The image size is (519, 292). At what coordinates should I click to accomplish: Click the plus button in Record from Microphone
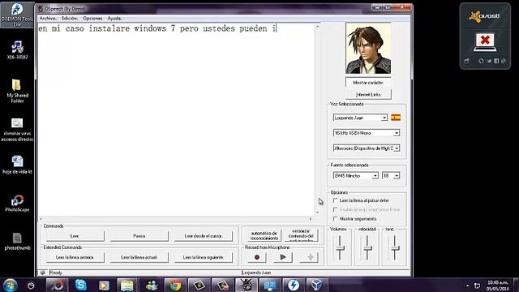(310, 257)
